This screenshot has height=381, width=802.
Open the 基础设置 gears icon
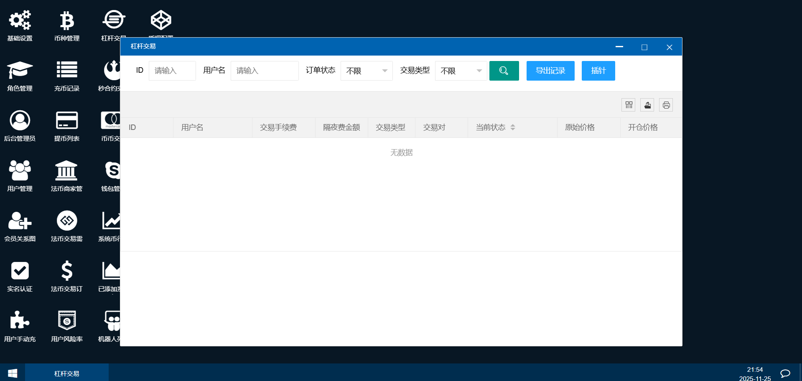pos(20,20)
